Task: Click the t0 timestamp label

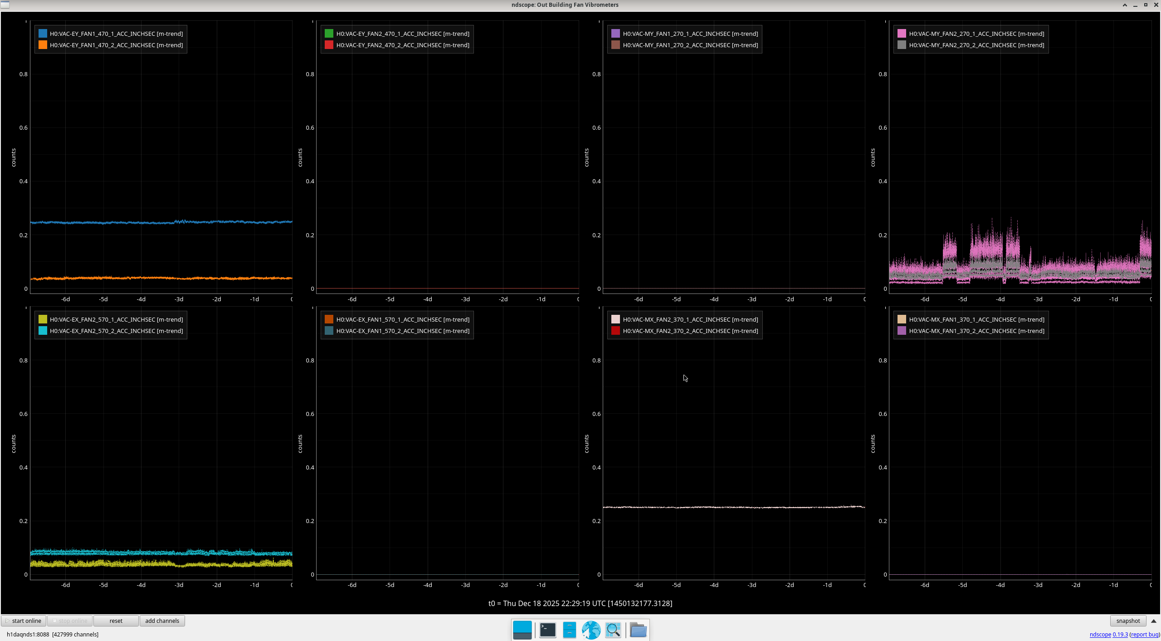Action: coord(580,603)
